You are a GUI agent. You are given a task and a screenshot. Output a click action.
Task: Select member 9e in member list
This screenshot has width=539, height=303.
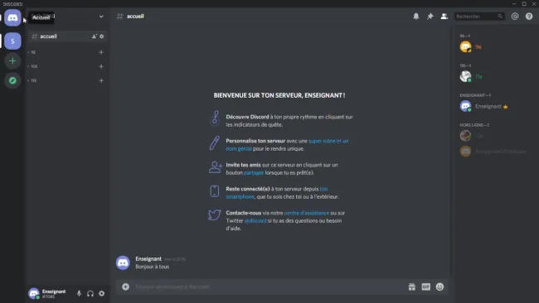click(x=495, y=47)
